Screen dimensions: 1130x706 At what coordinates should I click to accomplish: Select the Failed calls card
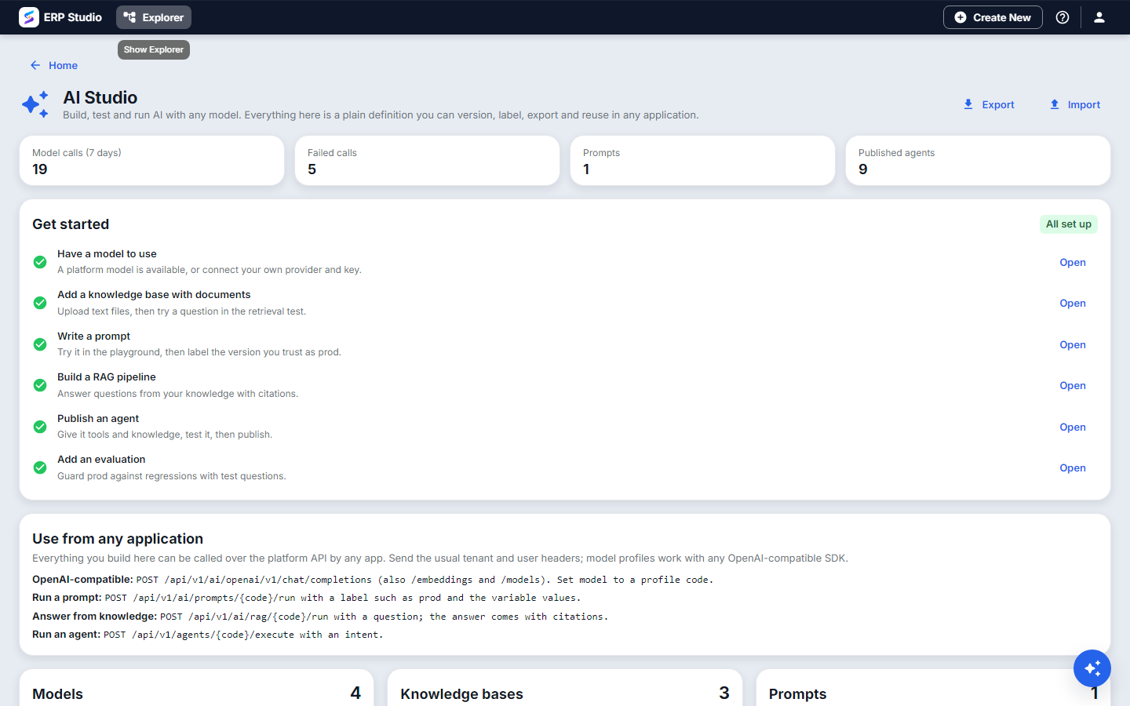pyautogui.click(x=427, y=161)
